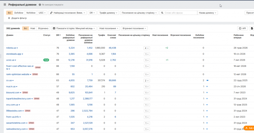Click the document export icon beside API
This screenshot has width=254, height=133.
pos(252,28)
